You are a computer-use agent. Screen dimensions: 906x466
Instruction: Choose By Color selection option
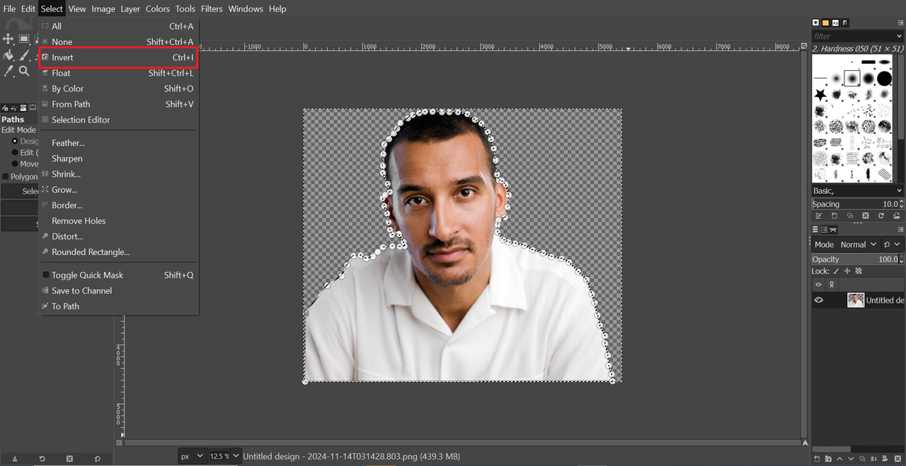click(118, 89)
